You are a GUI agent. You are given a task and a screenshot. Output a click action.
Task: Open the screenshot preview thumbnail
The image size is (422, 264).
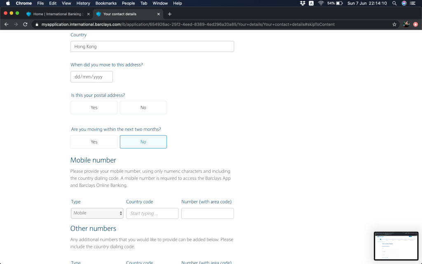(396, 246)
